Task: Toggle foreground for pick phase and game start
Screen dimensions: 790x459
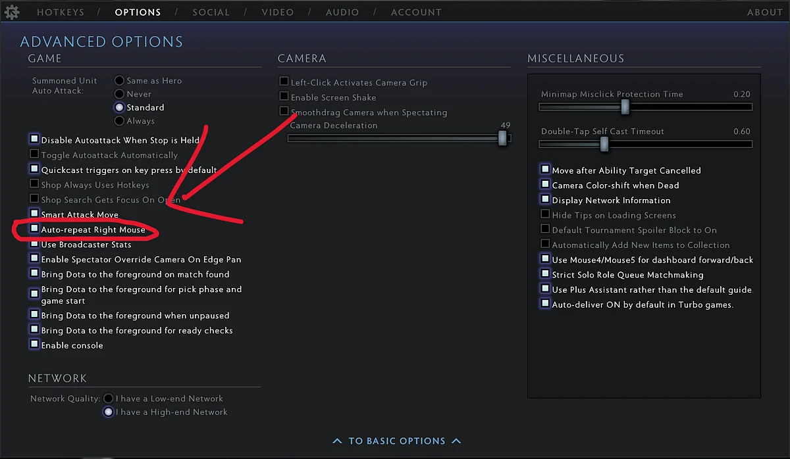Action: 34,293
